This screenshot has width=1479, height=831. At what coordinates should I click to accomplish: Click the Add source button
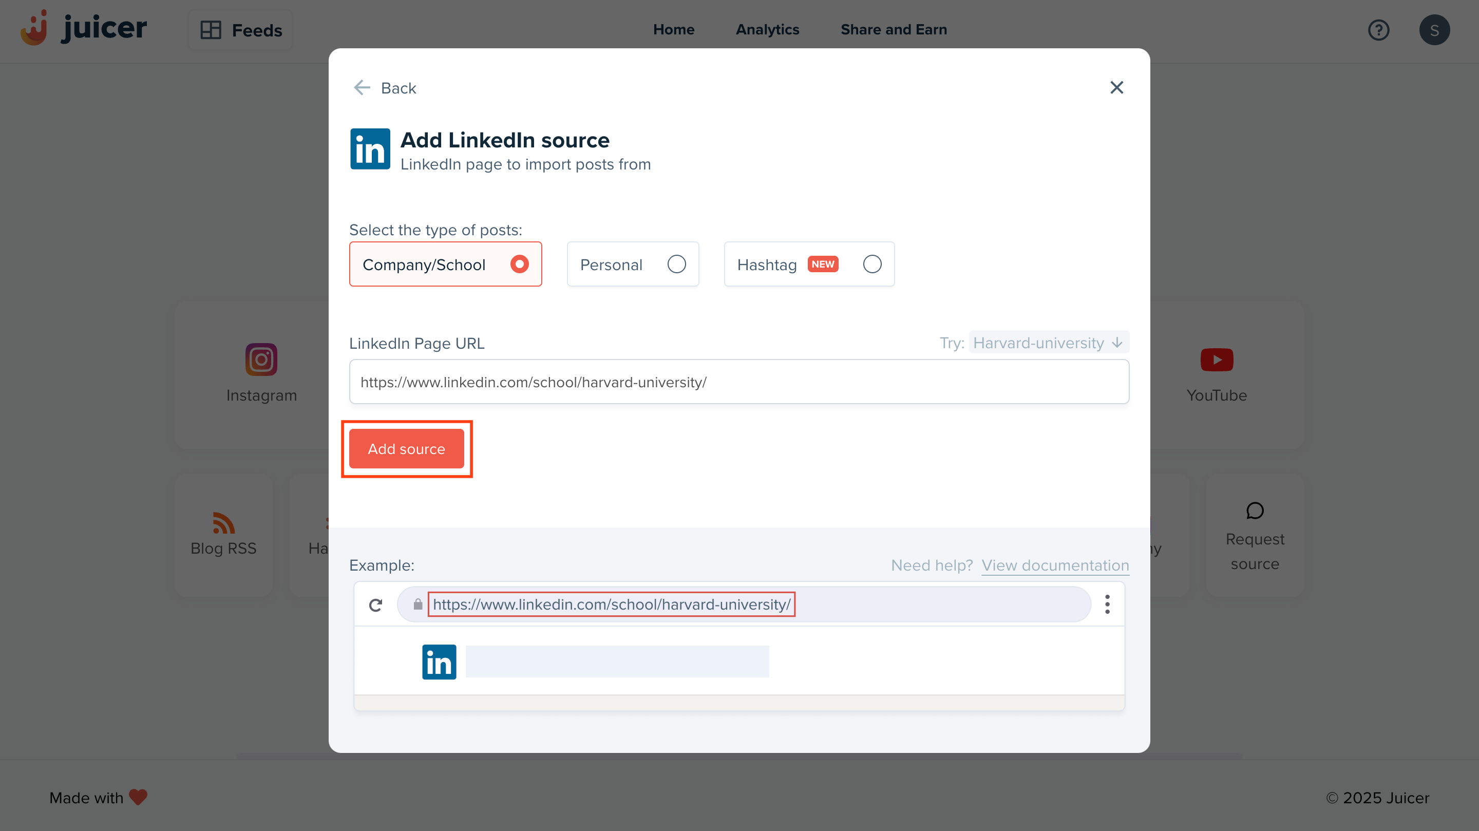pyautogui.click(x=407, y=448)
